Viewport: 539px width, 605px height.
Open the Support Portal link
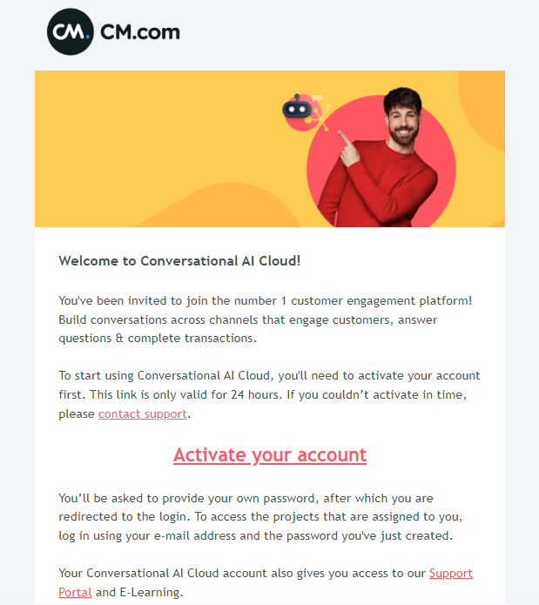tap(450, 573)
